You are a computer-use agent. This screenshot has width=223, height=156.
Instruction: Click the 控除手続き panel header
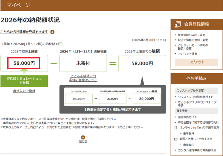[x=197, y=78]
